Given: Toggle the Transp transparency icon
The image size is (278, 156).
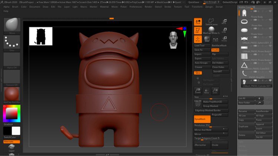Looking at the screenshot, I should (x=206, y=91).
